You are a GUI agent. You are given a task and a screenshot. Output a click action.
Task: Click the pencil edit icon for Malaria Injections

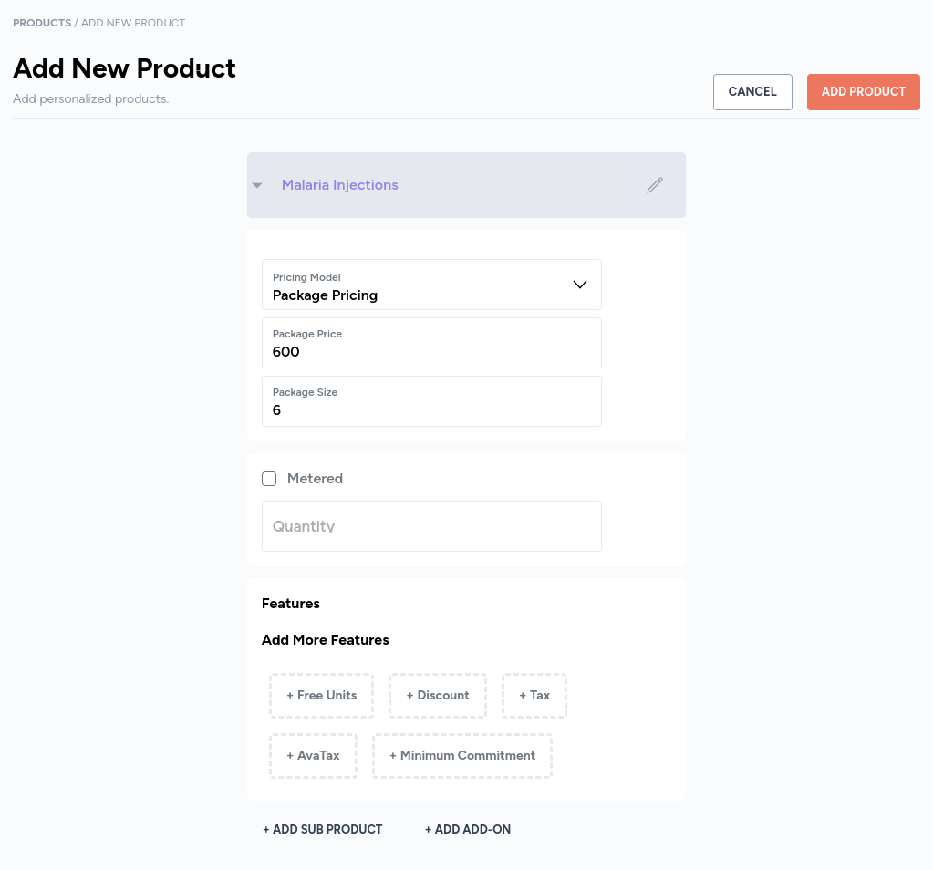point(655,185)
